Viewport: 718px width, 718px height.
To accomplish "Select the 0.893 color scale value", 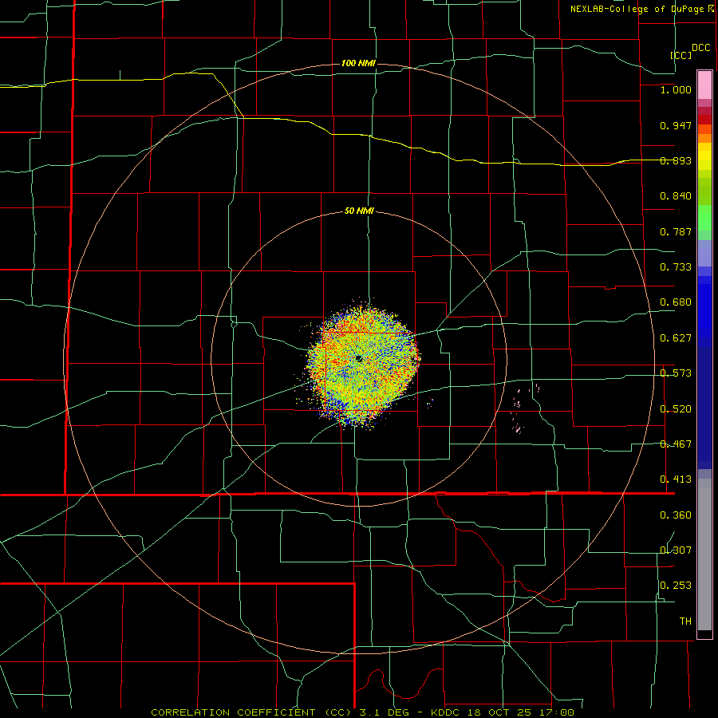I will coord(676,160).
